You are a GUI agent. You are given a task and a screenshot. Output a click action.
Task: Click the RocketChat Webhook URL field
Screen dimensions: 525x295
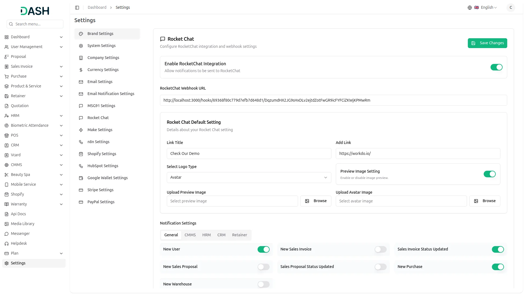(333, 100)
